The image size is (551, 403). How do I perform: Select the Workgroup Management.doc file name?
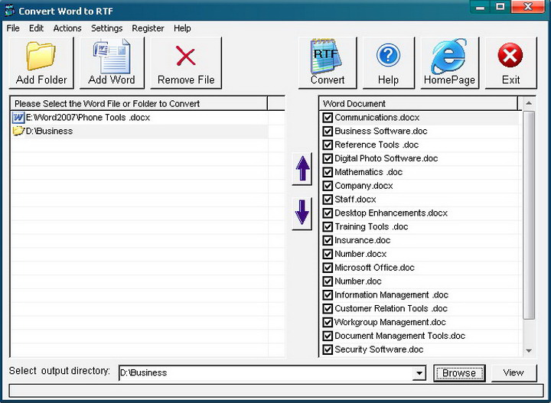tap(390, 322)
